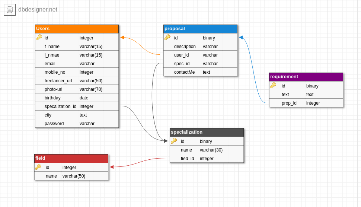
Task: Click the integer type of prop_id
Action: click(313, 103)
